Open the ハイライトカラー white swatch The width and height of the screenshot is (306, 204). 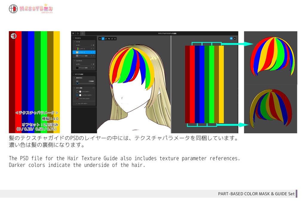point(80,95)
